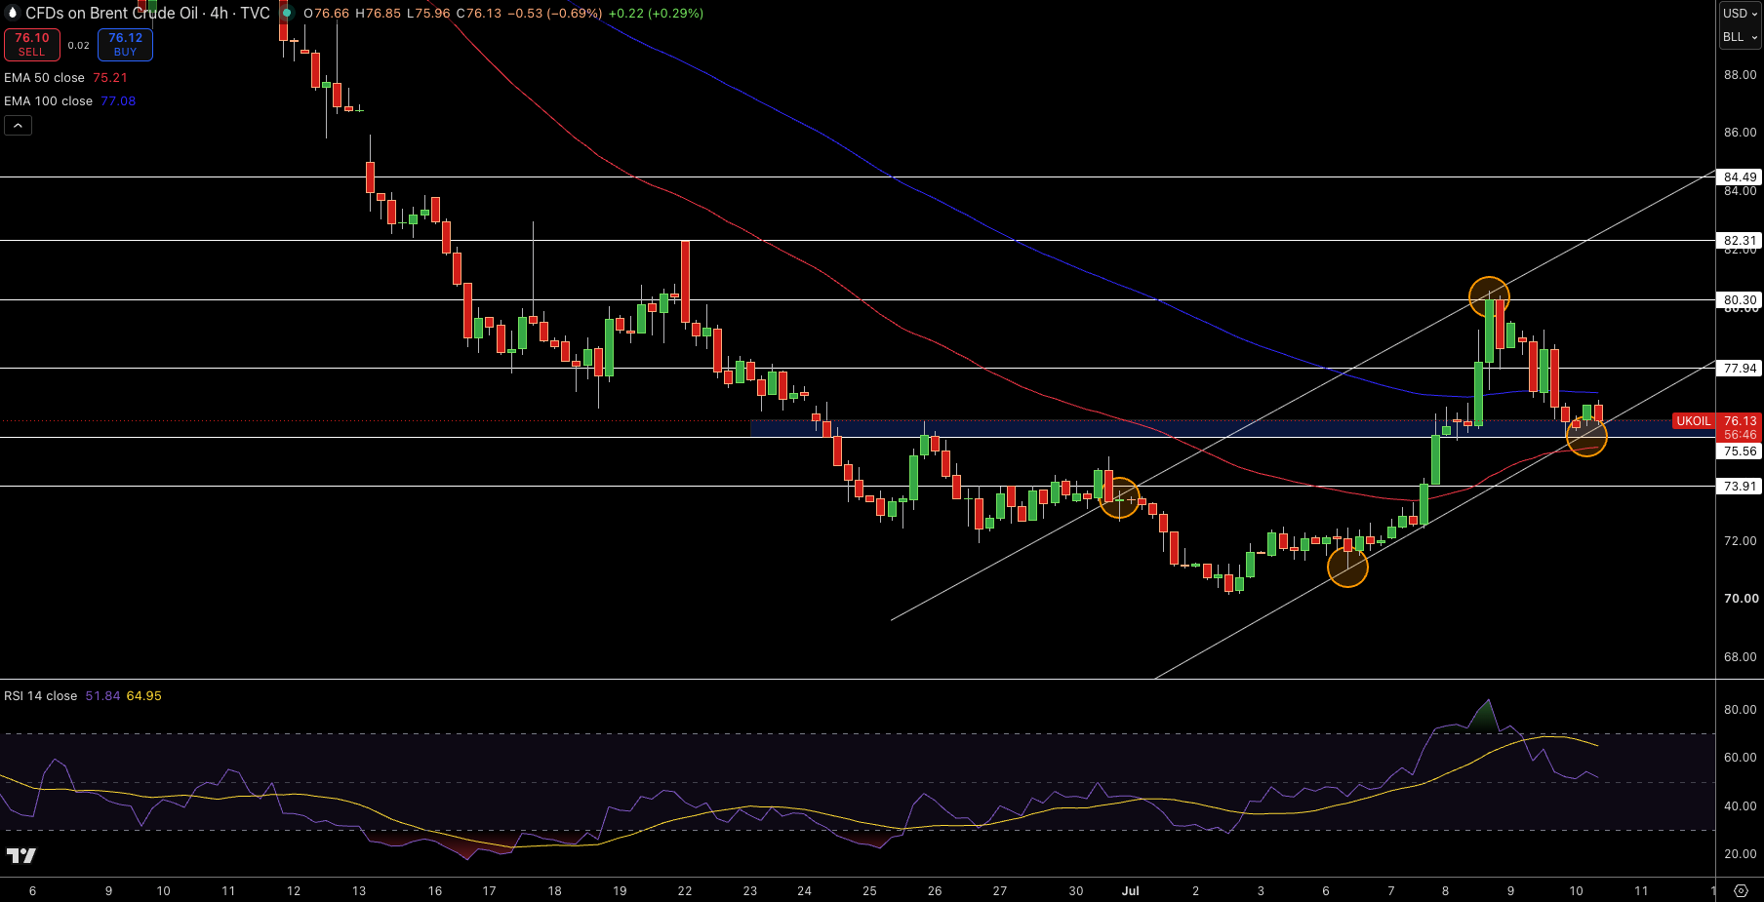
Task: Open the BLL unit dropdown
Action: click(1740, 37)
